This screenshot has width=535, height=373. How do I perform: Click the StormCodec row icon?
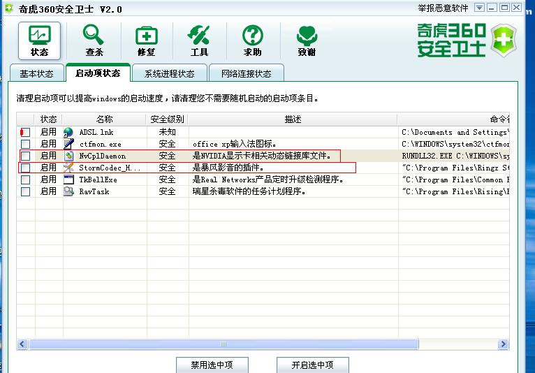(68, 168)
